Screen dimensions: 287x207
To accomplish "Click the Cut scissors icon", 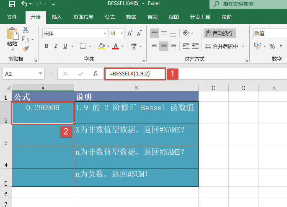I will (x=26, y=30).
